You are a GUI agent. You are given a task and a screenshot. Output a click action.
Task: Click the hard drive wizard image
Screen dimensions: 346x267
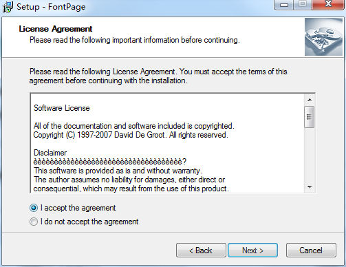323,37
